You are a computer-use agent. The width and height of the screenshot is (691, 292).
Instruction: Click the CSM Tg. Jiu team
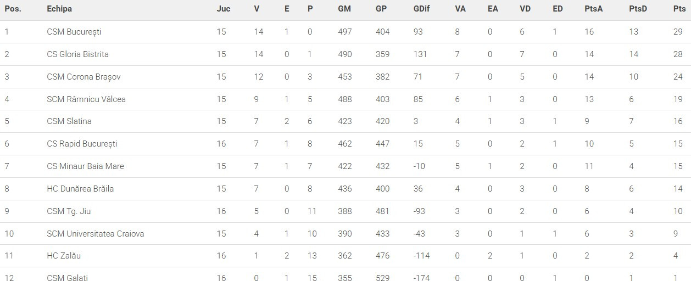point(69,211)
